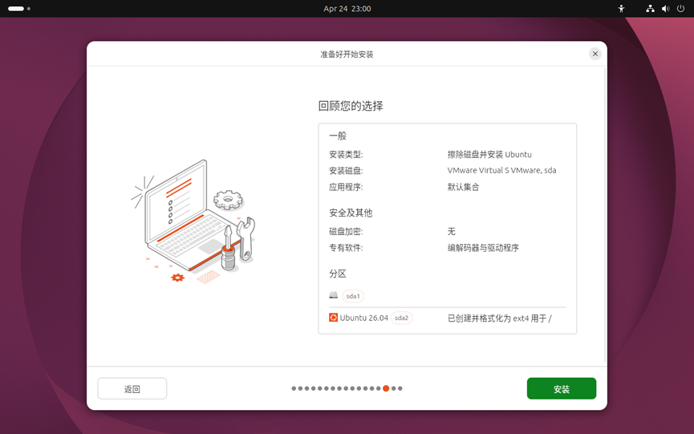This screenshot has height=434, width=694.
Task: Click the highlighted orange progress dot
Action: [x=386, y=388]
